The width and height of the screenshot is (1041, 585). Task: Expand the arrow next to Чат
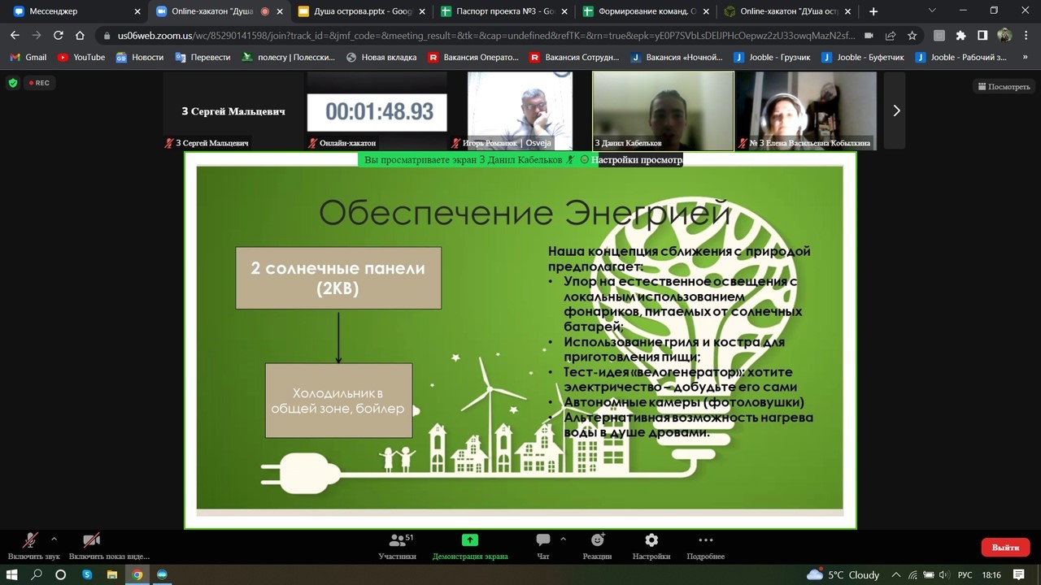coord(563,539)
